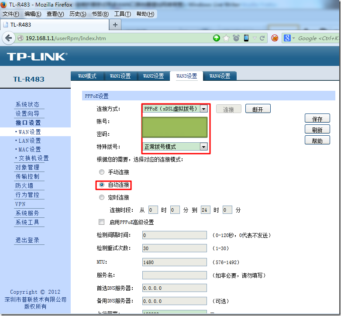The width and height of the screenshot is (341, 316).
Task: Select the 自动连接 radio button
Action: (102, 185)
